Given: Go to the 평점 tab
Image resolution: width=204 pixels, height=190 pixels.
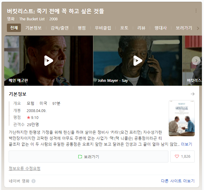Looking at the screenshot, I should (82, 28).
